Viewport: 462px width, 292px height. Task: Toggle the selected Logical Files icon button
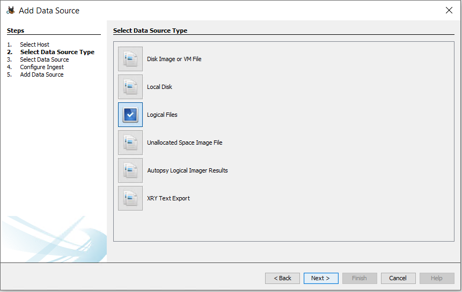coord(130,115)
